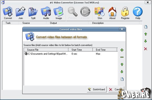Click the Source column header in main list

33,23
